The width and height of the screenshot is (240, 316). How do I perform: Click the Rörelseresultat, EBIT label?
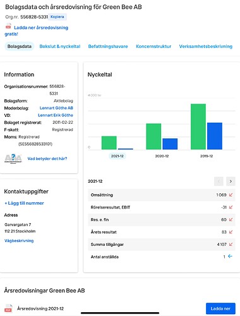click(111, 207)
